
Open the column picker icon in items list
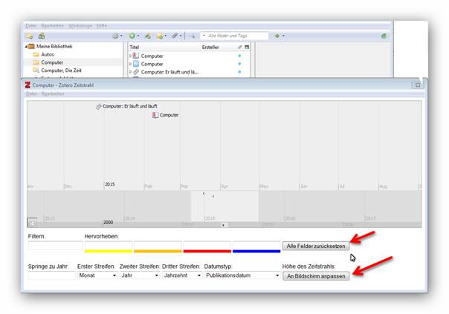tap(247, 48)
